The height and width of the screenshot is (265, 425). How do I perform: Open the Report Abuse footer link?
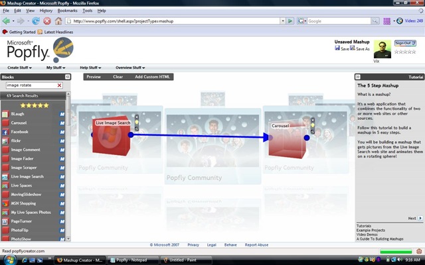tap(256, 244)
